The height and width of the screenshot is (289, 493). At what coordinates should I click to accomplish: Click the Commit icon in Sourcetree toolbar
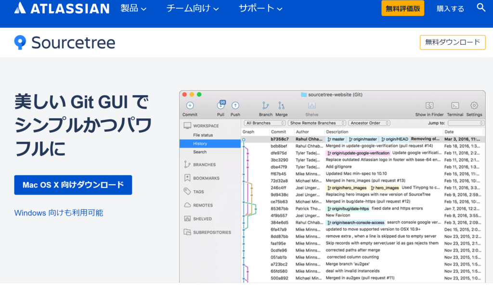coord(190,105)
